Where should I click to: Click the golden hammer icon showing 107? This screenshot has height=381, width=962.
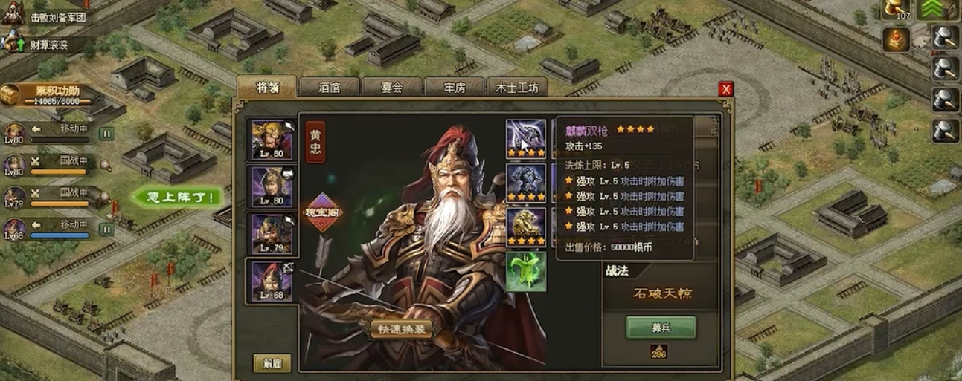[897, 10]
